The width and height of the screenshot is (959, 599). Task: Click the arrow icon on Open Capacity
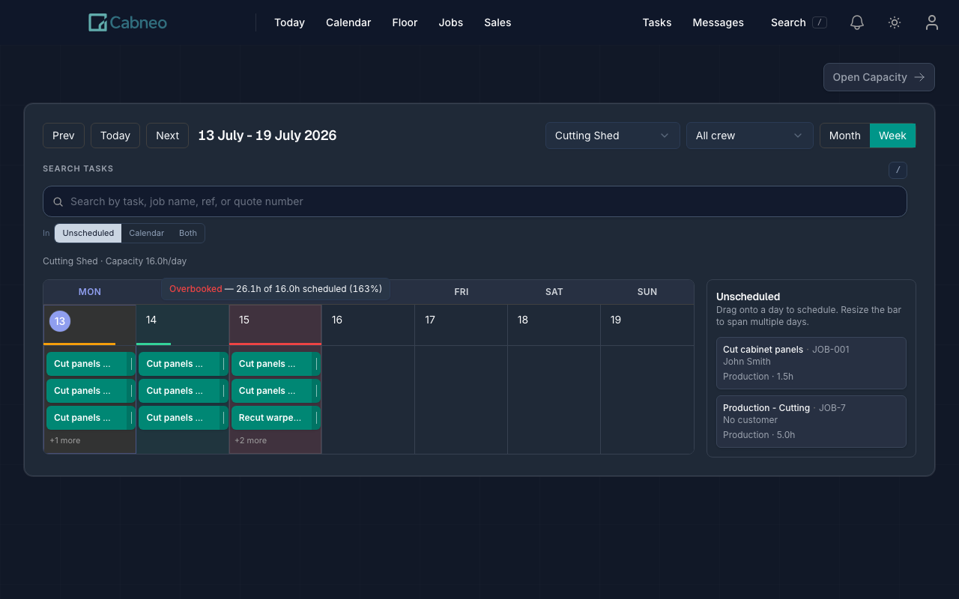(919, 77)
